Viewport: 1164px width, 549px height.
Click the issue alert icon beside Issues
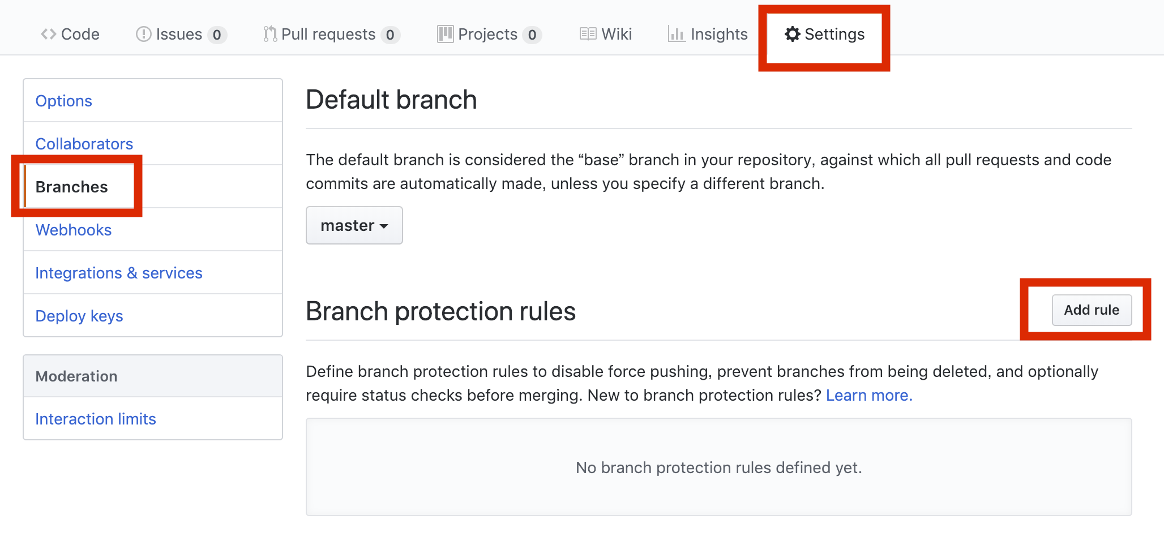(x=143, y=33)
